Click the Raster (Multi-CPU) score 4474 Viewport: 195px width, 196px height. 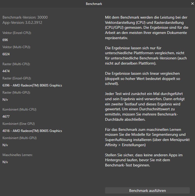click(6, 71)
